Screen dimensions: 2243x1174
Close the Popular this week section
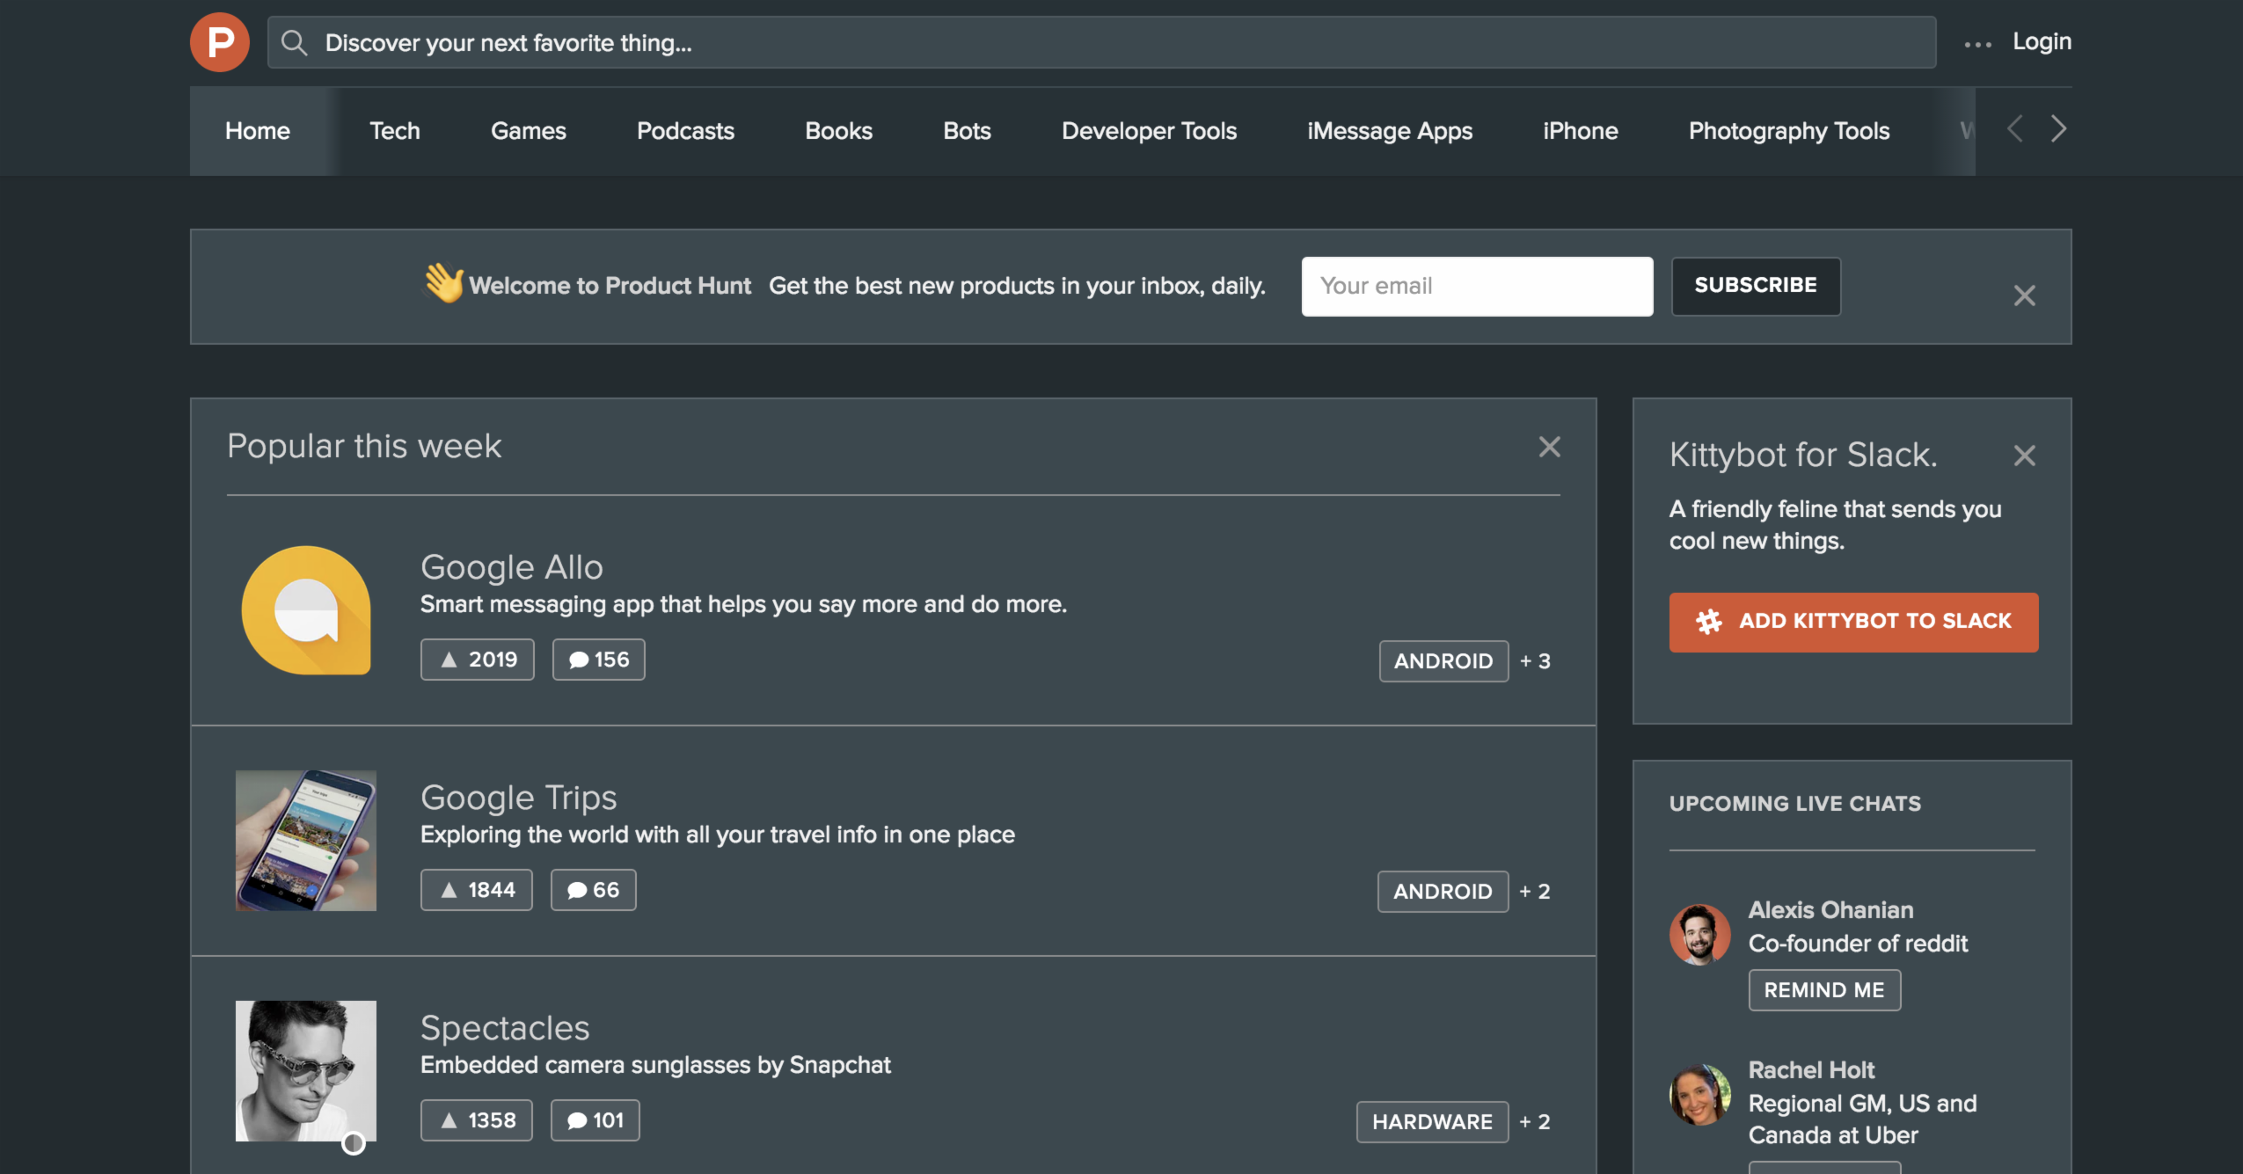coord(1549,447)
